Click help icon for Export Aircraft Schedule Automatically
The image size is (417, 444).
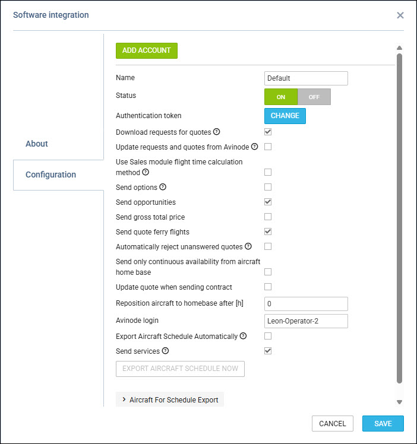point(243,336)
